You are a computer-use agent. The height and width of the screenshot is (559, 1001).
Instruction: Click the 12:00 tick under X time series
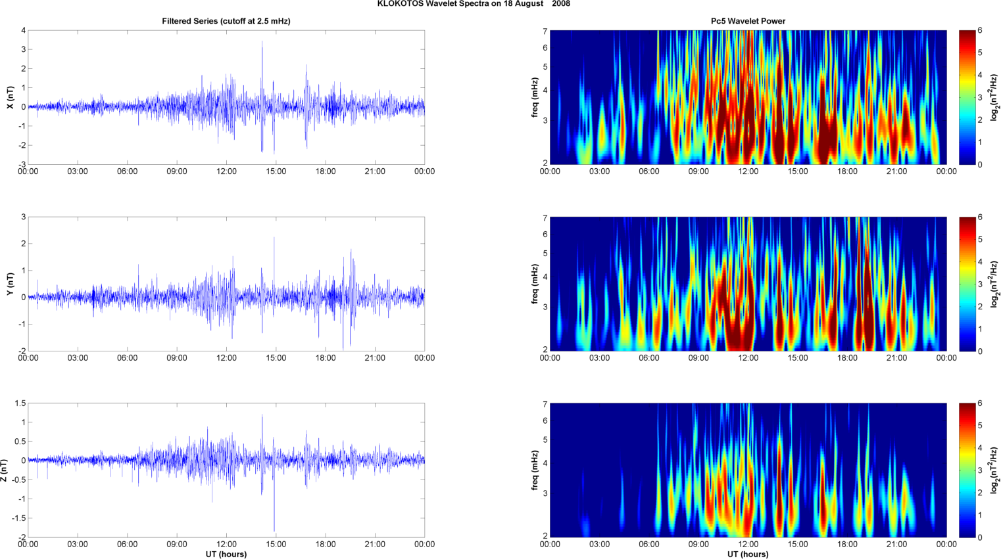point(226,171)
